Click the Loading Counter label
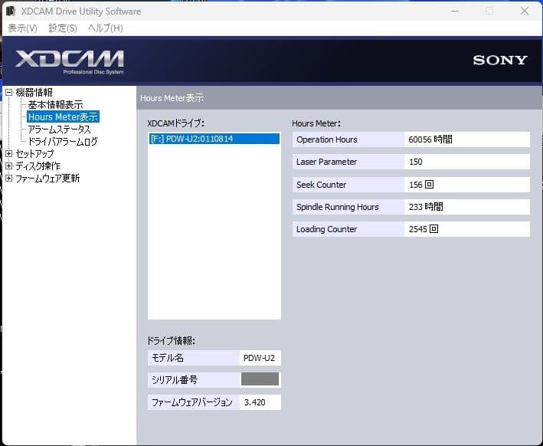The image size is (543, 446). pyautogui.click(x=326, y=229)
